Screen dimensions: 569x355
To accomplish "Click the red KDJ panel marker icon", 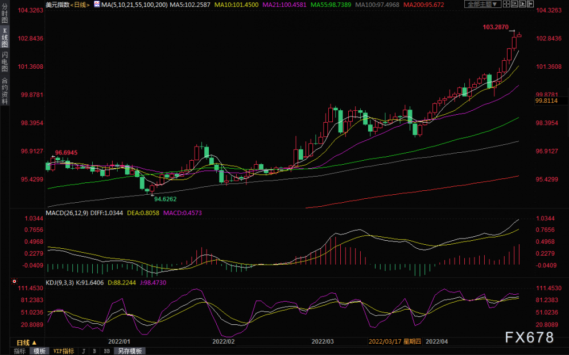I will (x=14, y=281).
